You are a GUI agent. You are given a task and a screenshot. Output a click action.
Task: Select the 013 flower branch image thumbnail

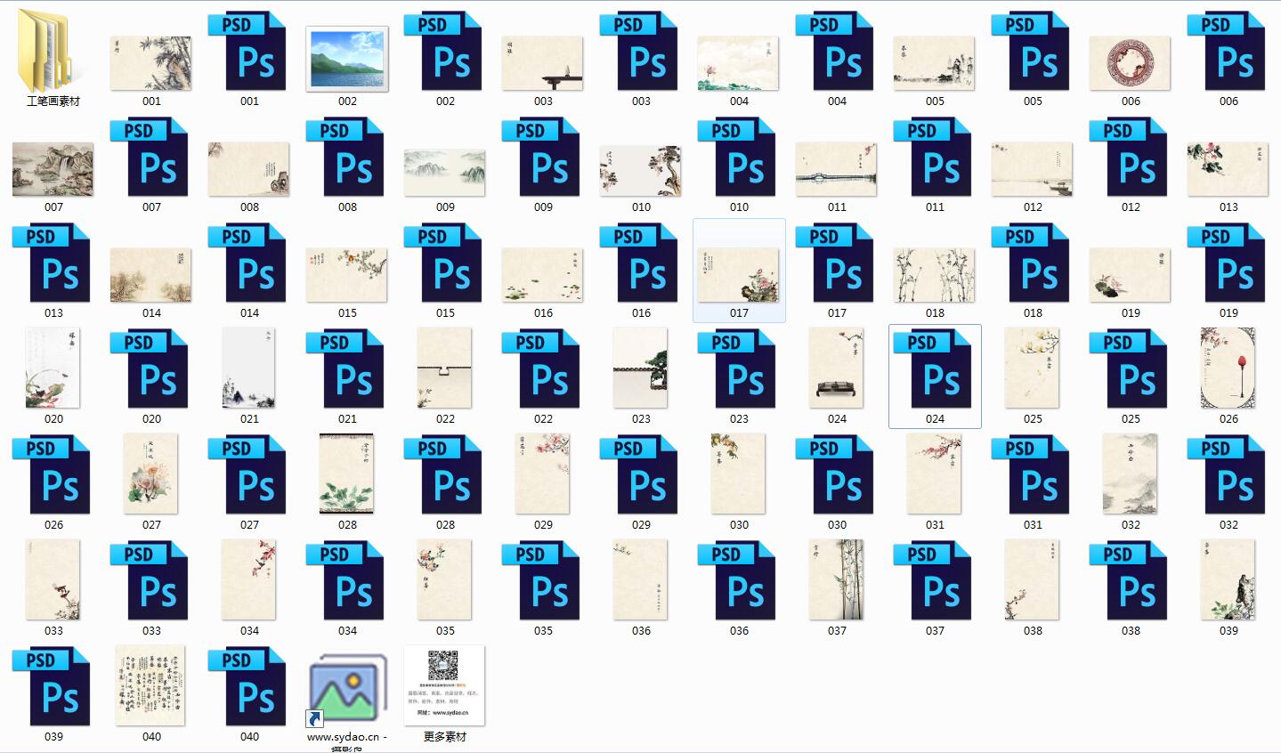[x=1228, y=169]
